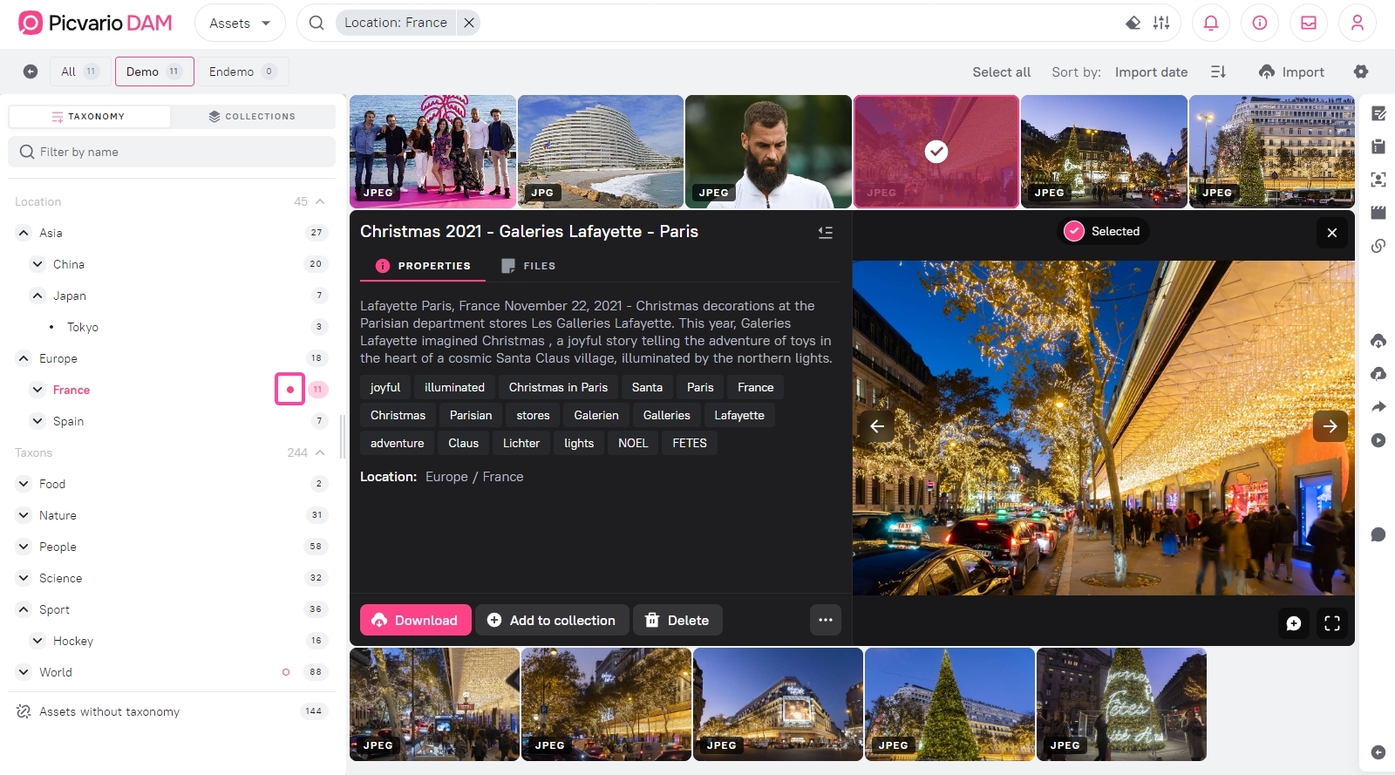Click the chain link icon in right sidebar
1395x775 pixels.
pos(1378,246)
